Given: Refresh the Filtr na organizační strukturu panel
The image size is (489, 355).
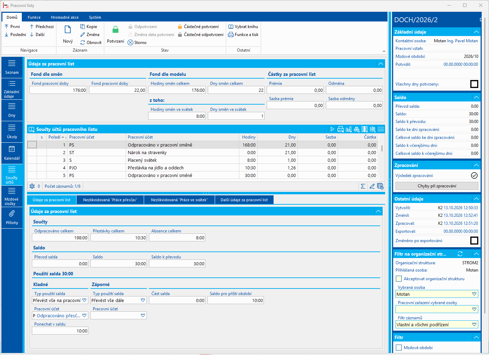Looking at the screenshot, I should point(460,254).
